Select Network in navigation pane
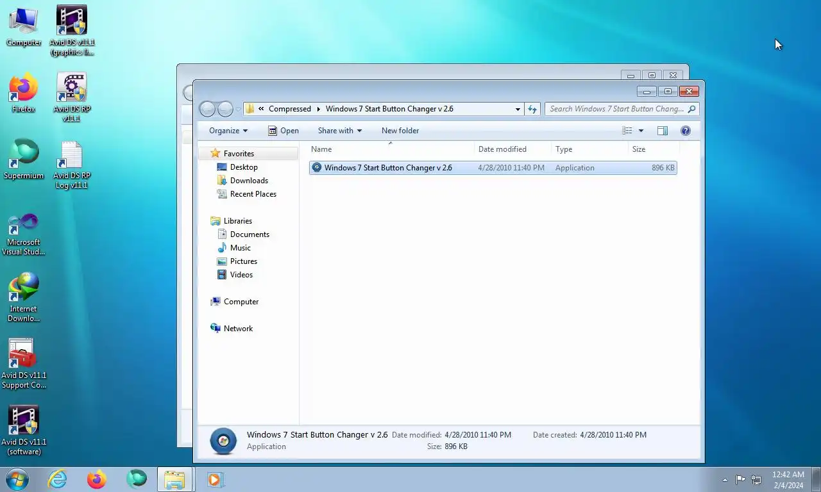Image resolution: width=821 pixels, height=492 pixels. tap(238, 329)
